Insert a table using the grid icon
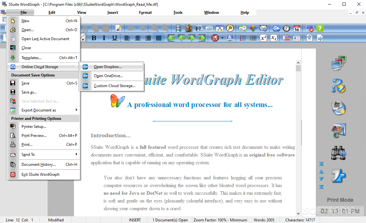 (x=209, y=29)
